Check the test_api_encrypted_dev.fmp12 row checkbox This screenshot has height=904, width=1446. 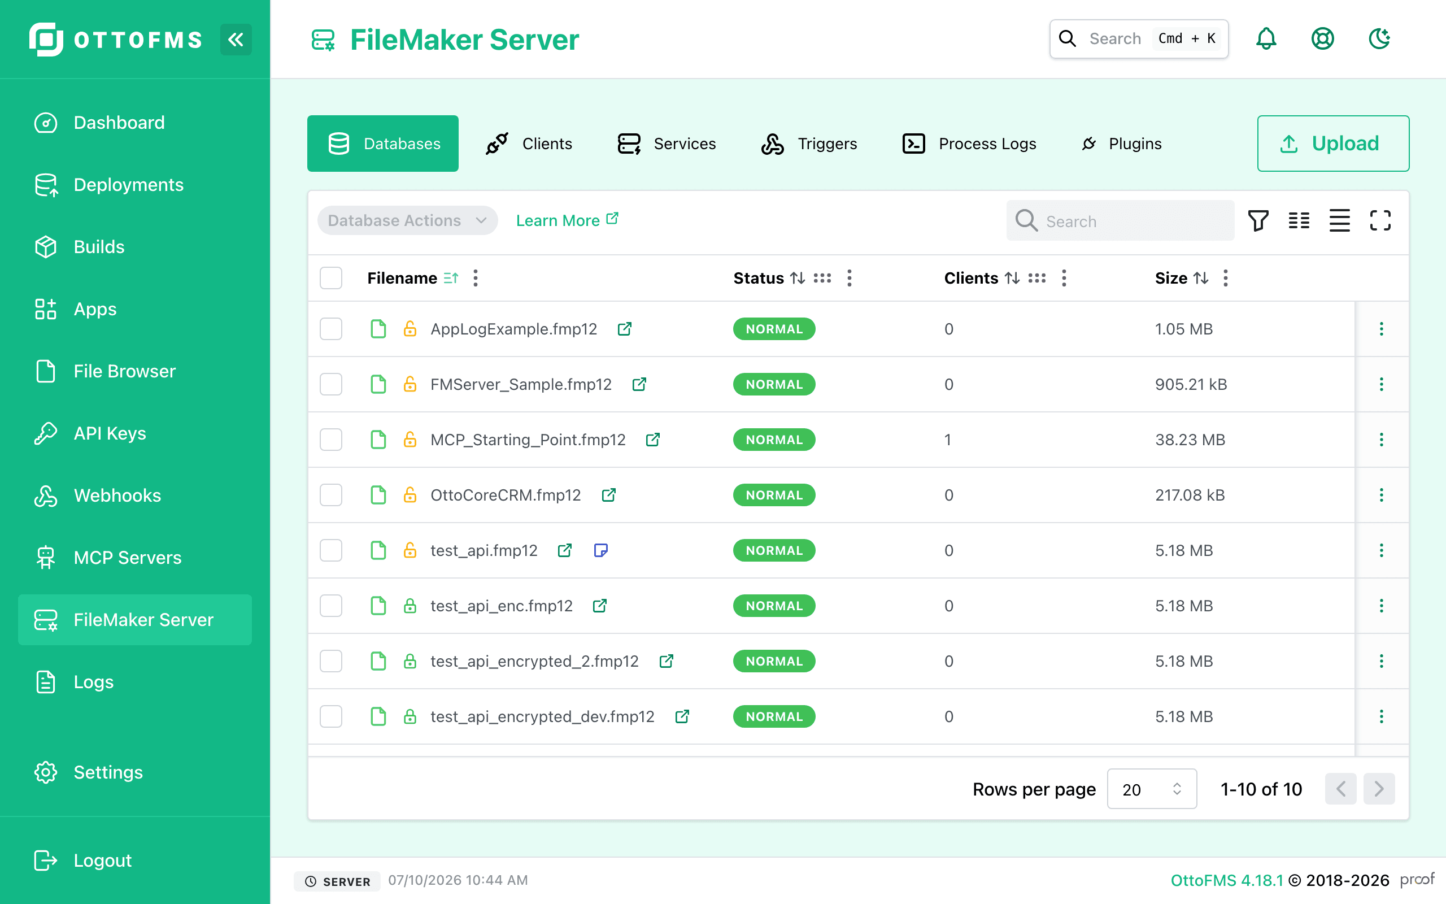(x=331, y=716)
